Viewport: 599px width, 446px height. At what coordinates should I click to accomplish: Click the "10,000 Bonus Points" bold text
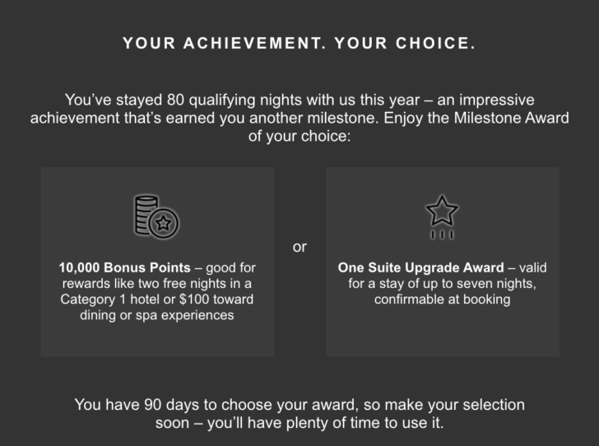point(124,267)
